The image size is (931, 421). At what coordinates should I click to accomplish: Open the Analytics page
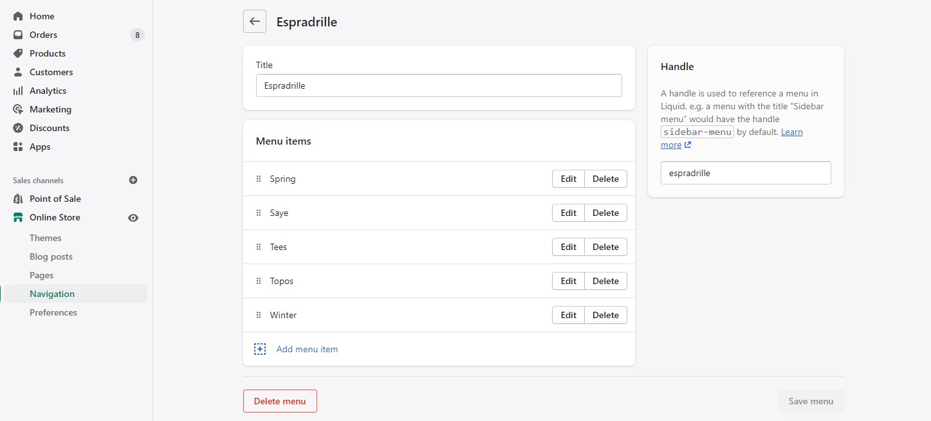click(48, 91)
